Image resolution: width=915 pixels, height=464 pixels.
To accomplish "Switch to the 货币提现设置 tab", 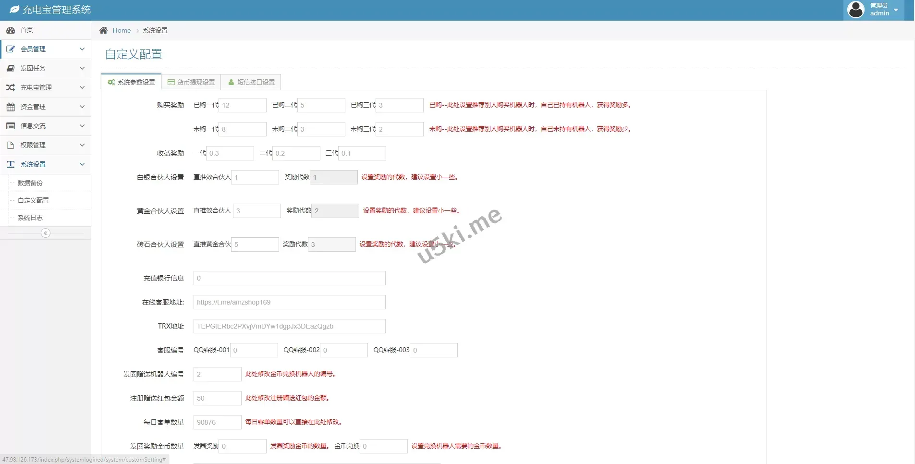I will (x=191, y=82).
